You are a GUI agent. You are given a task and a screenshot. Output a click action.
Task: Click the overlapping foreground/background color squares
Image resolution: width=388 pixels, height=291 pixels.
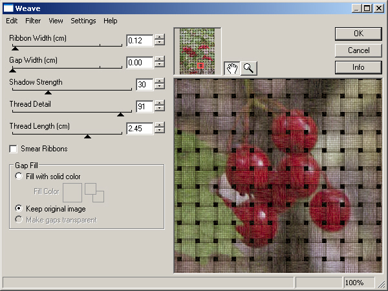94,193
